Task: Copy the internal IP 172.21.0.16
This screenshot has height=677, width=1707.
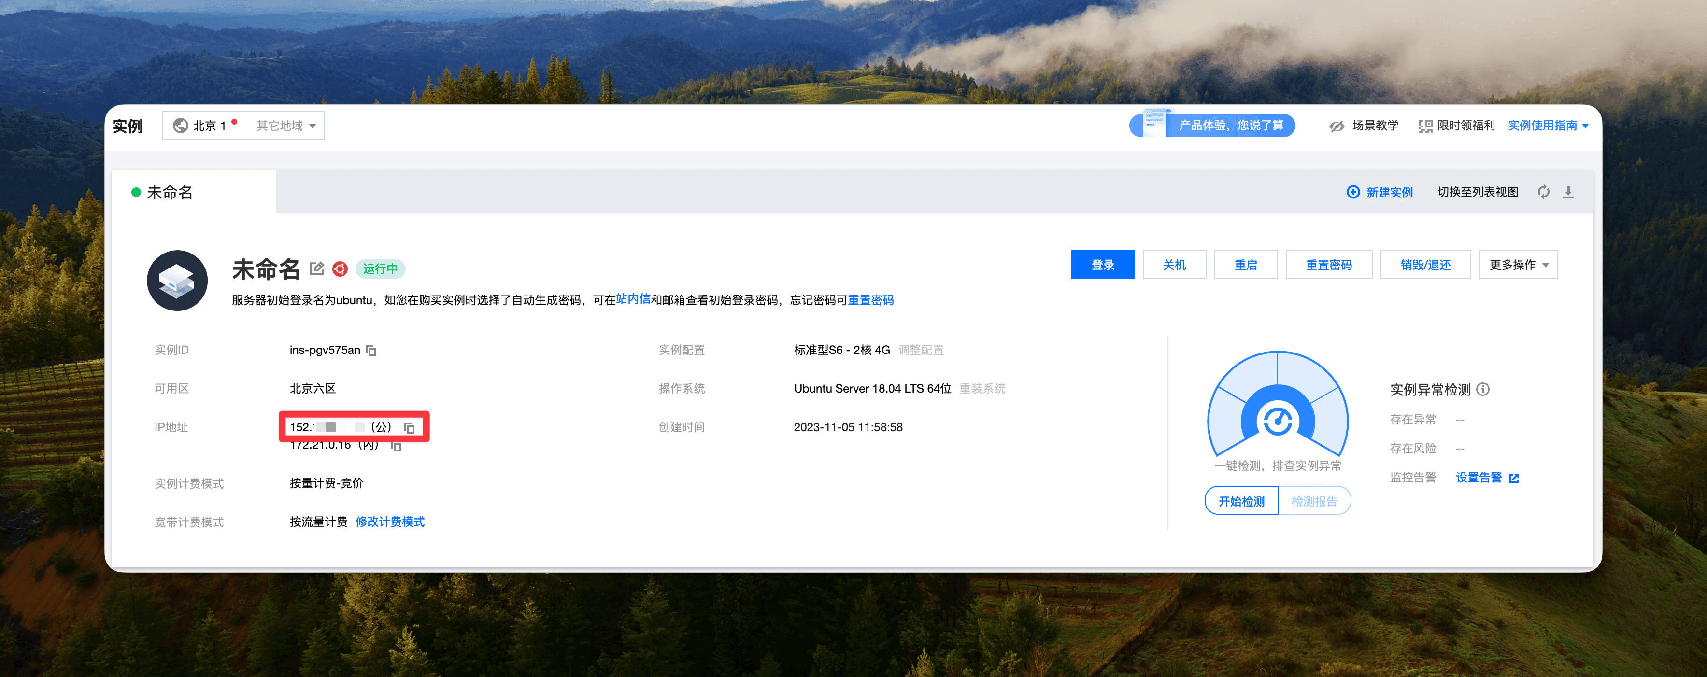Action: click(396, 447)
